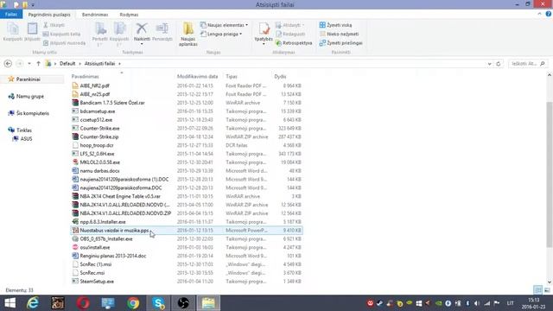
Task: Click the Įklijuoti (paste) ribbon icon
Action: 32,29
